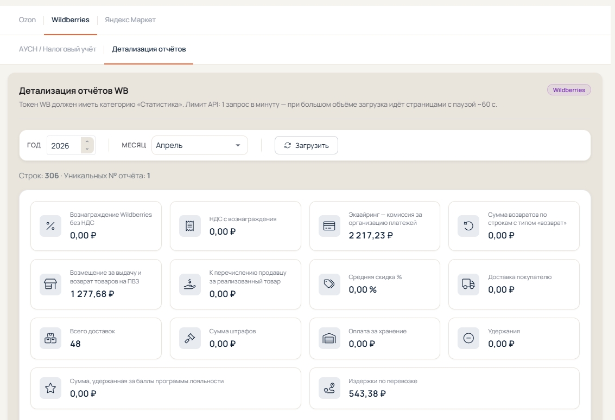
Task: Increase the year with the up stepper arrow
Action: click(87, 141)
